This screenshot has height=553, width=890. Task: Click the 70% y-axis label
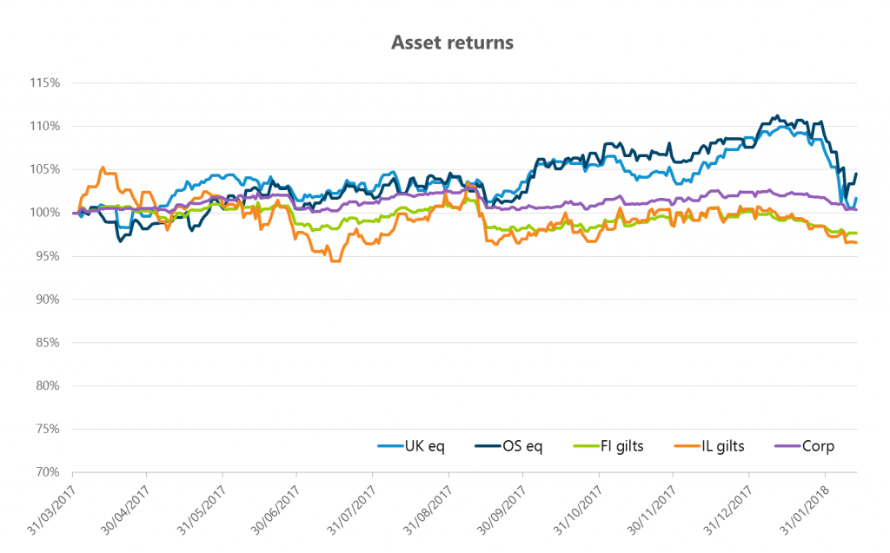(x=45, y=473)
